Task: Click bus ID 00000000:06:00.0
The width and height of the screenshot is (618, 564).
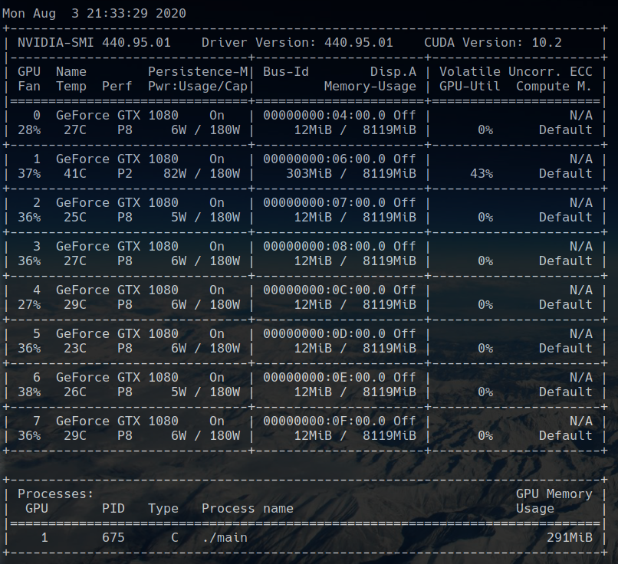Action: [324, 159]
